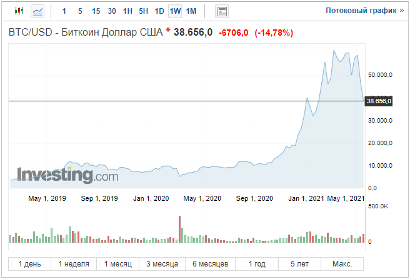Image resolution: width=410 pixels, height=279 pixels.
Task: Open the news/details panel icon
Action: click(221, 11)
